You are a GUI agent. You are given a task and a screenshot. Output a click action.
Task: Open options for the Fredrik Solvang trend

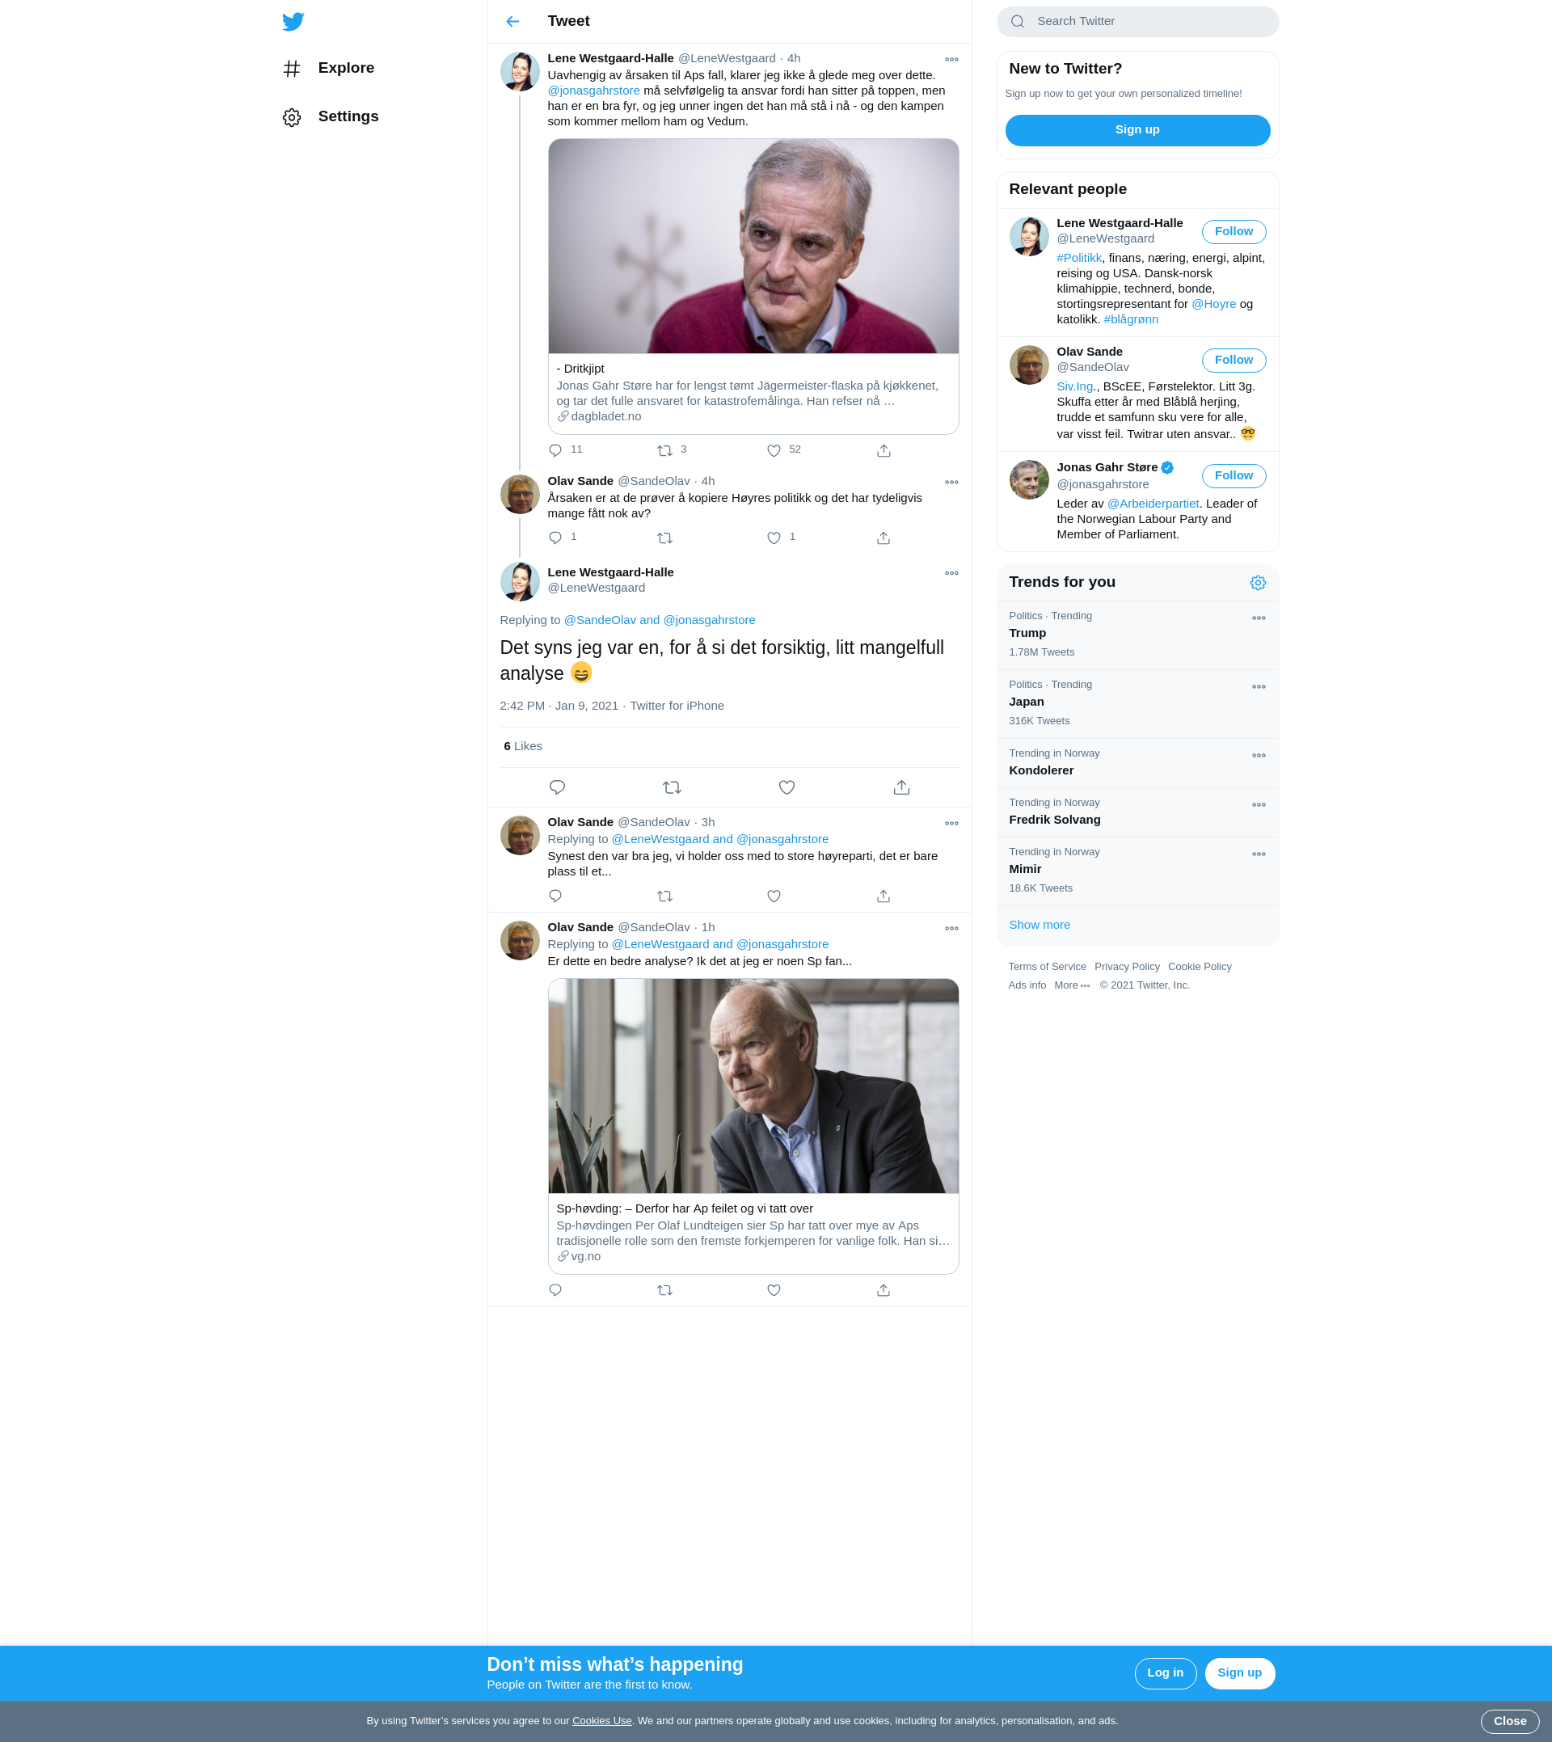(x=1258, y=805)
